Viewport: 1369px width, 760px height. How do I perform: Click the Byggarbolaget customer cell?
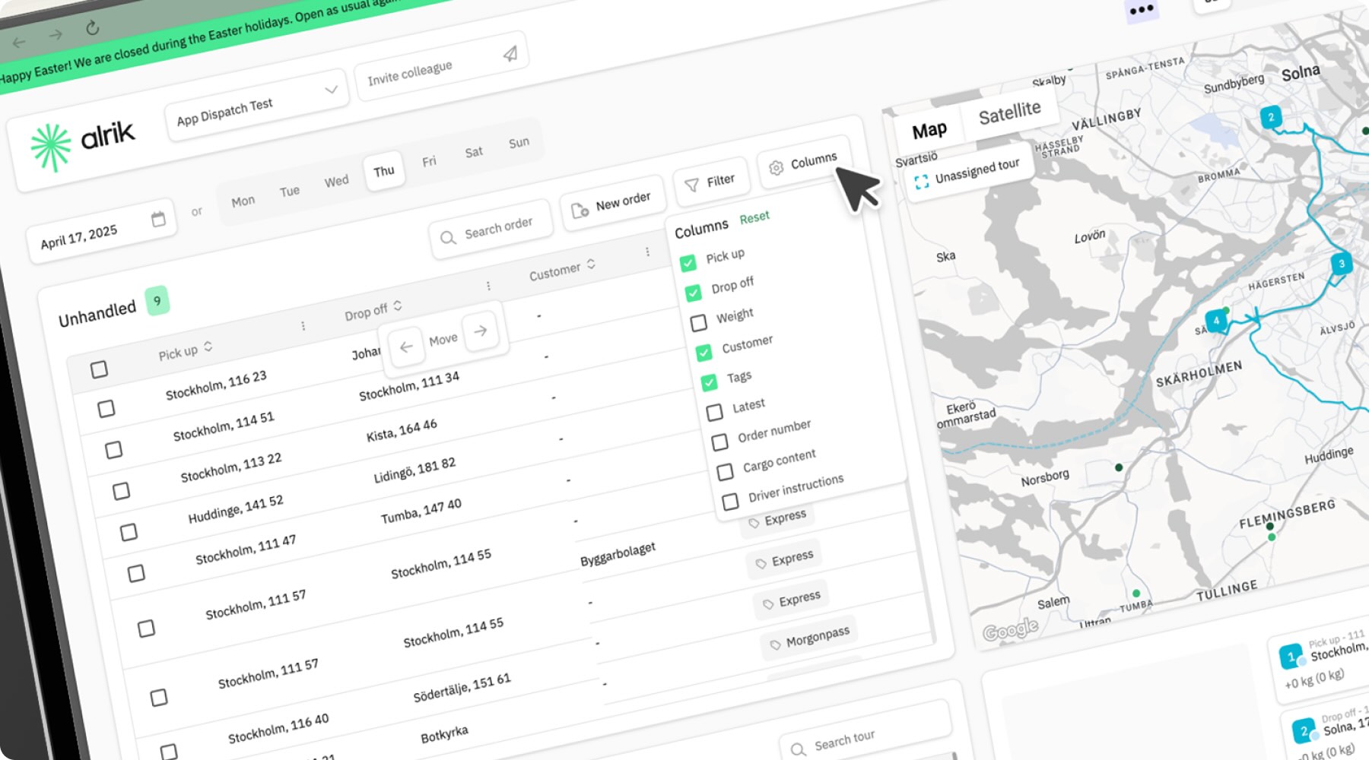click(618, 554)
